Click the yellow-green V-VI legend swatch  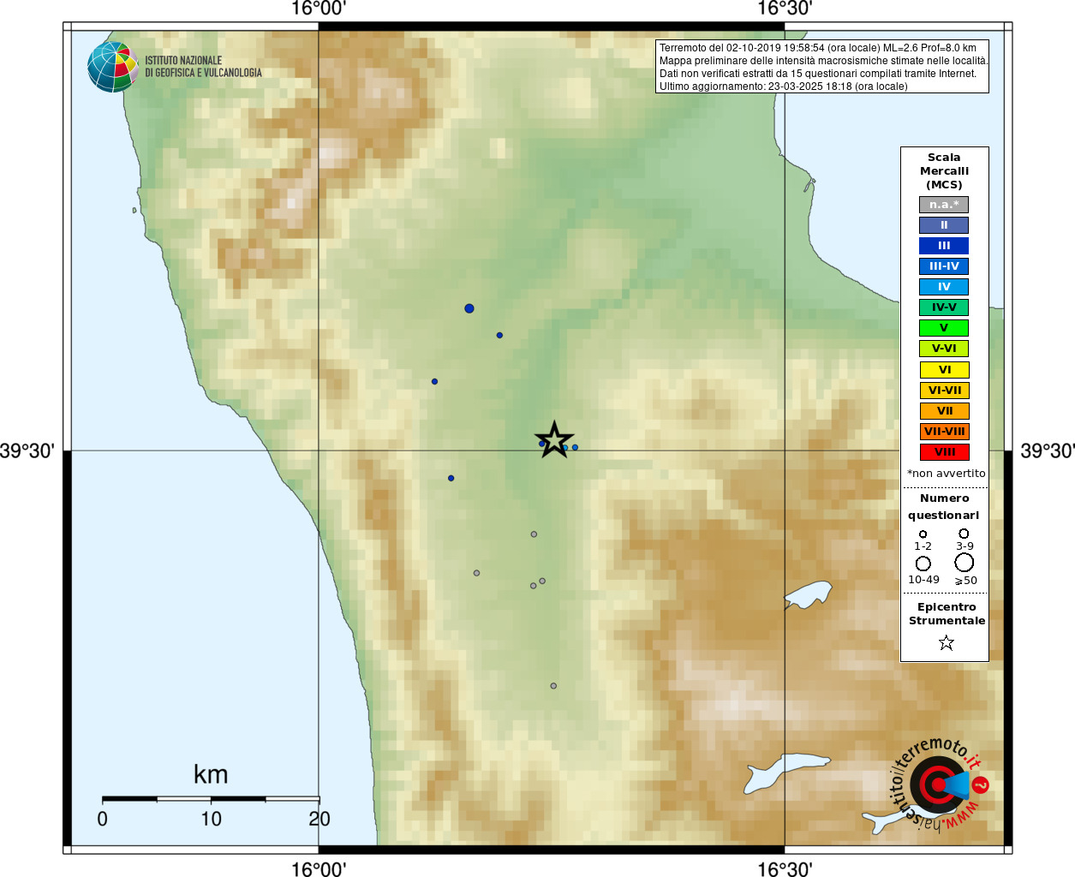(944, 349)
